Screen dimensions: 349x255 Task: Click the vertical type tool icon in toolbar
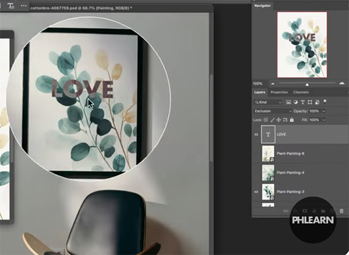pos(10,6)
